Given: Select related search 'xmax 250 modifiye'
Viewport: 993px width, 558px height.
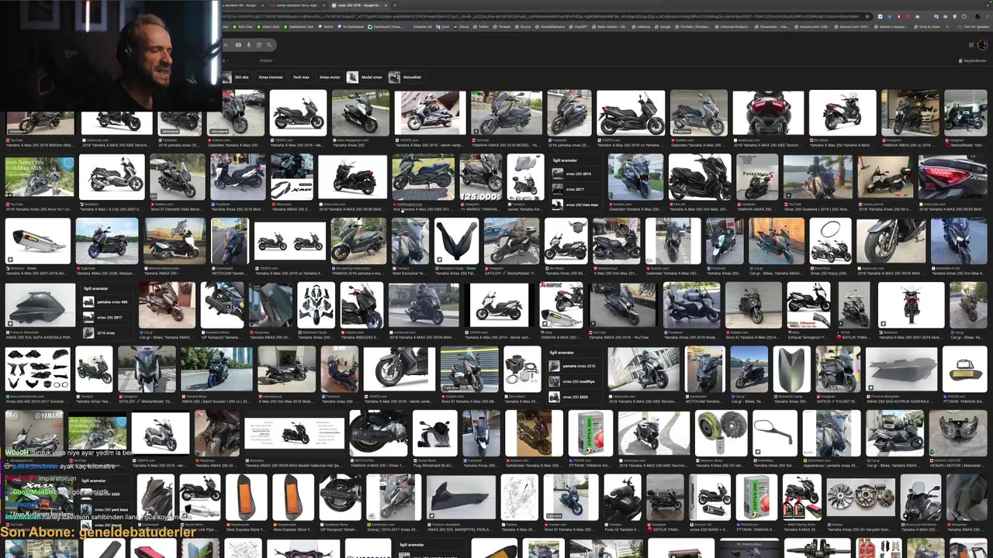Looking at the screenshot, I should 574,381.
